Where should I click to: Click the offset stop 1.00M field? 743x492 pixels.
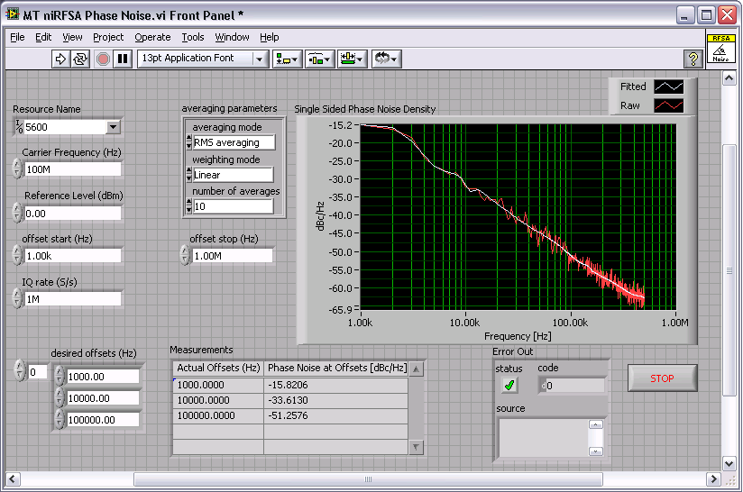(x=233, y=256)
